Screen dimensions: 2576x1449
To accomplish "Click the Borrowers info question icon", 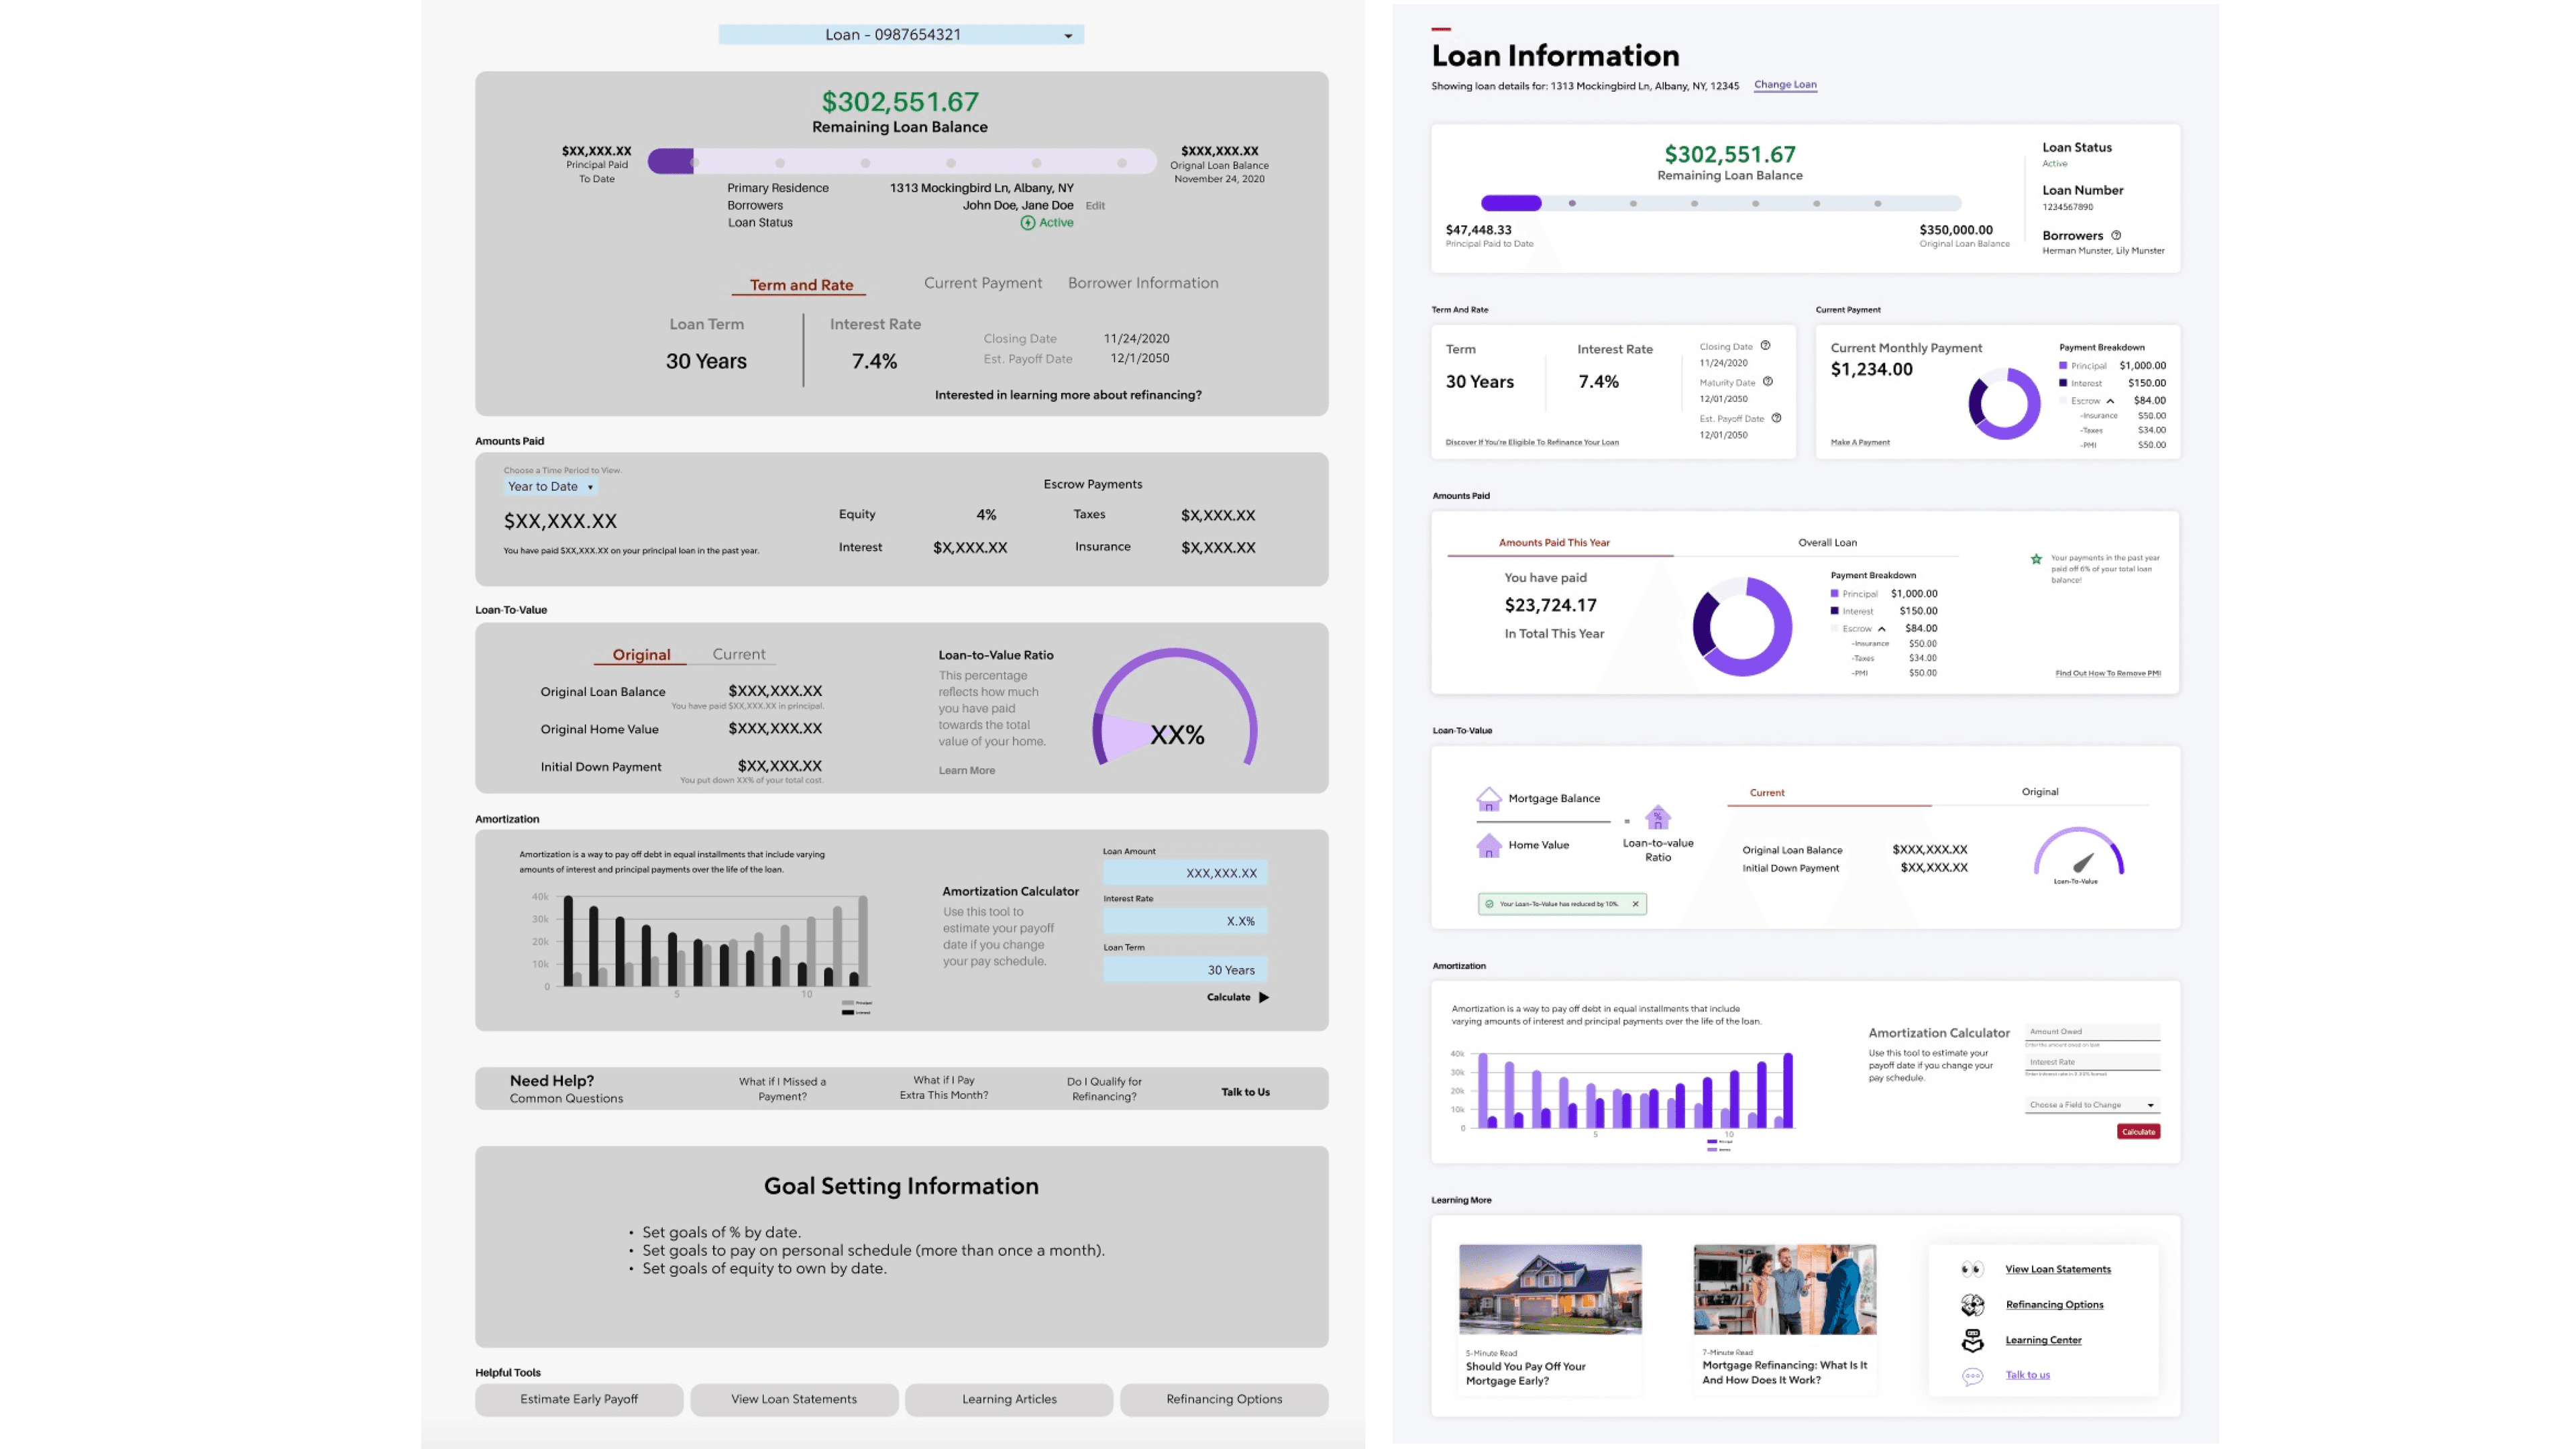I will (2116, 235).
